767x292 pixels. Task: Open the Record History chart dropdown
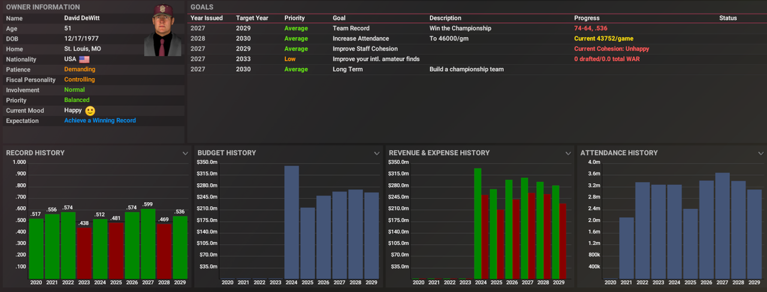tap(185, 153)
